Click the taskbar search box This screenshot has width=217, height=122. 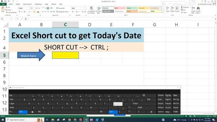[x=25, y=120]
